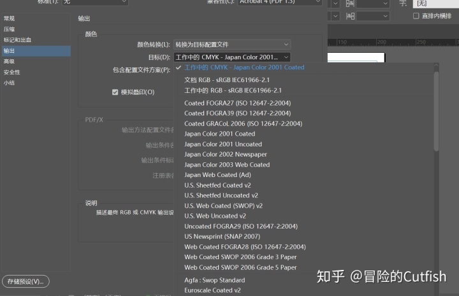Select Web Coated SWOP 2006 Grade 3 Paper

click(x=240, y=257)
